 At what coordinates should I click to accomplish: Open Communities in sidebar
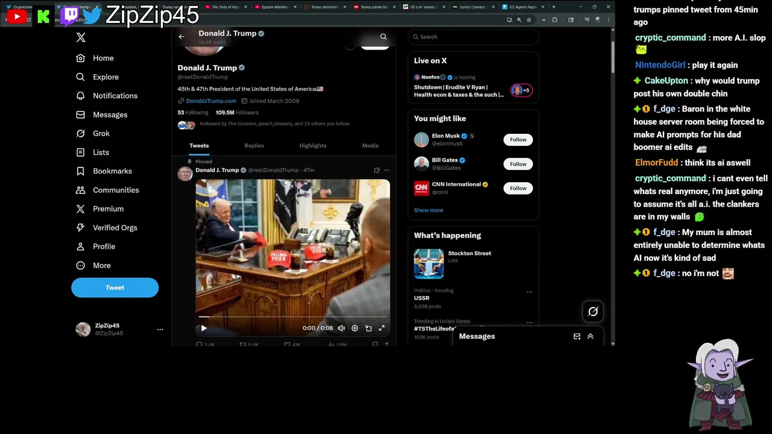[x=107, y=190]
